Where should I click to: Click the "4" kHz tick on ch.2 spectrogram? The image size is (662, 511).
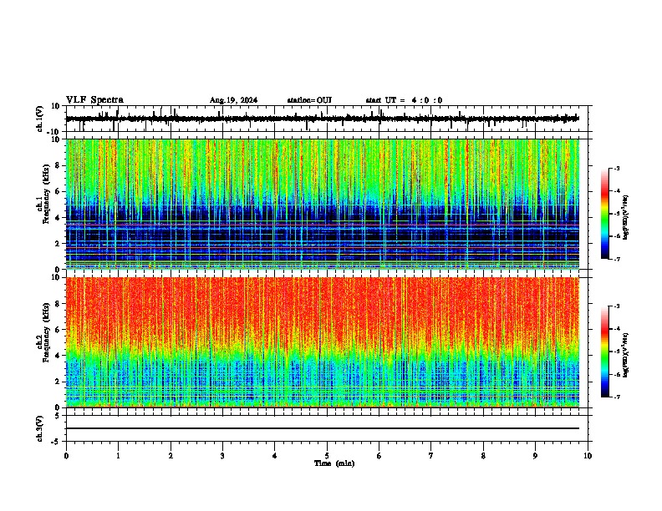tap(59, 356)
